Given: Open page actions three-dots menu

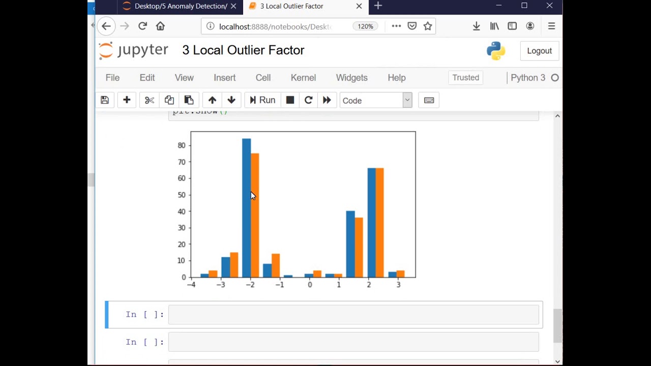Looking at the screenshot, I should click(x=396, y=26).
